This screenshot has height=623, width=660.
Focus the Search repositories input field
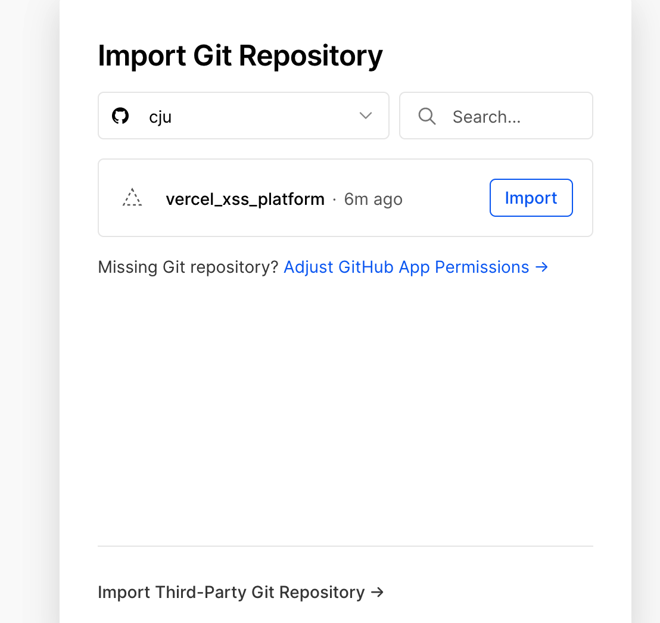tap(496, 116)
